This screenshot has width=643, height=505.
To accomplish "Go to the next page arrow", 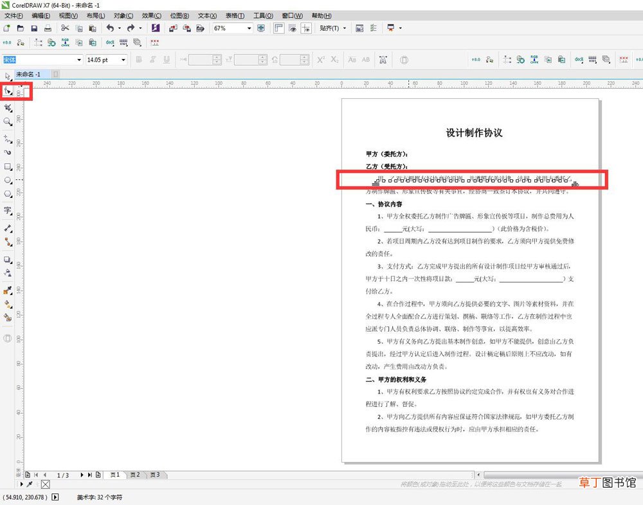I will coord(82,475).
